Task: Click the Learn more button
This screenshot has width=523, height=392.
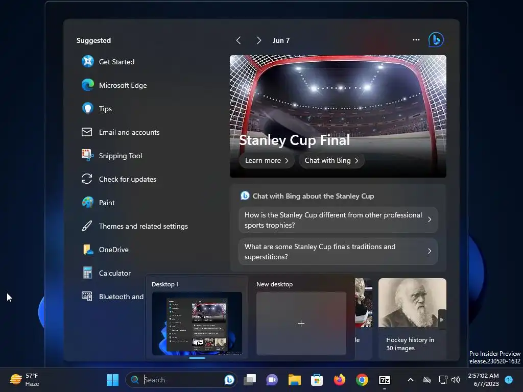Action: pyautogui.click(x=267, y=160)
